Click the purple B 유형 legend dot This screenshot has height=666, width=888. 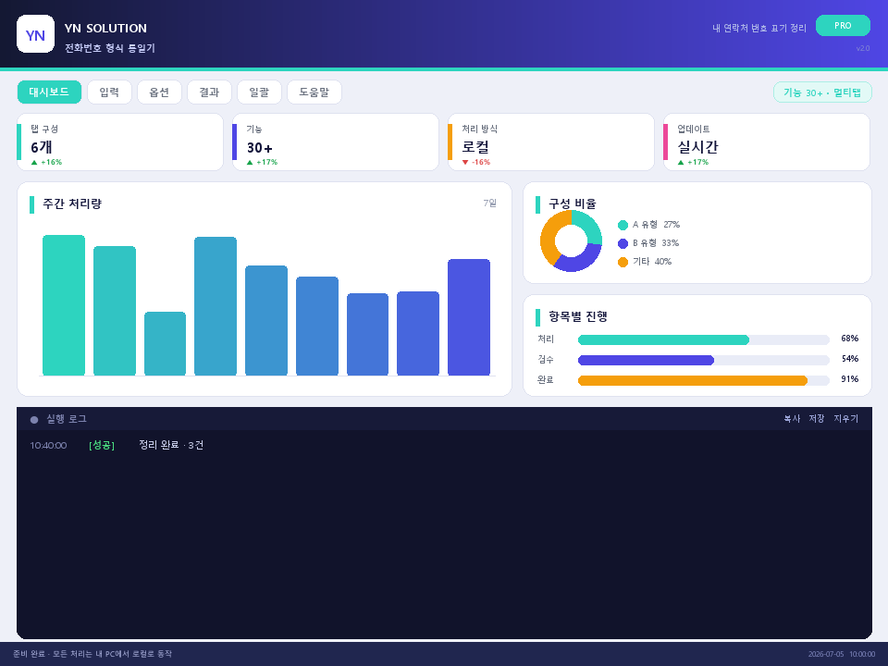623,243
